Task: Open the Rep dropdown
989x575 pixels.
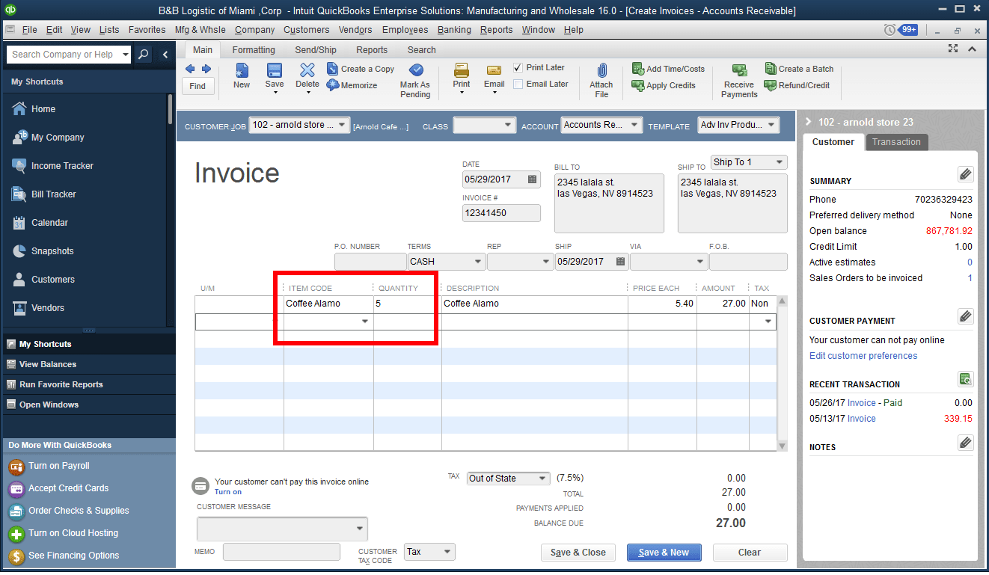Action: tap(545, 262)
